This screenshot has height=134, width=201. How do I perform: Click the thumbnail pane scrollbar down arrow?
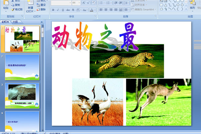click(43, 130)
